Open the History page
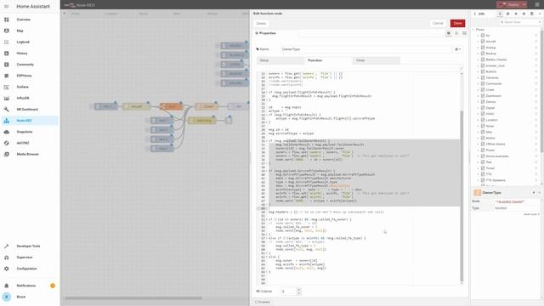This screenshot has height=306, width=544. point(30,54)
